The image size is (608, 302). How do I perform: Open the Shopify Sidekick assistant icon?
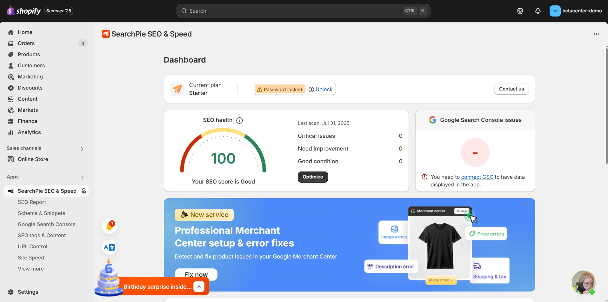[x=520, y=10]
